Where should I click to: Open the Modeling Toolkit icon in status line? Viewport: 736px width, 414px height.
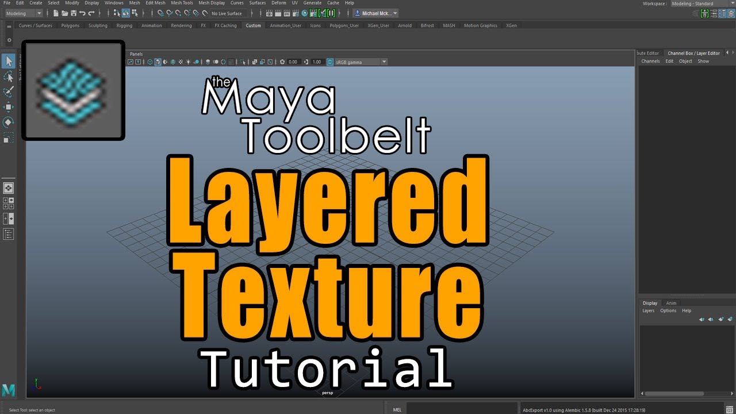pos(696,13)
